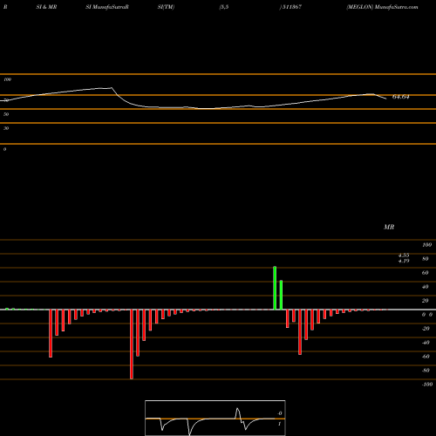
Task: Click the 60 label on MR axis
Action: coord(426,273)
